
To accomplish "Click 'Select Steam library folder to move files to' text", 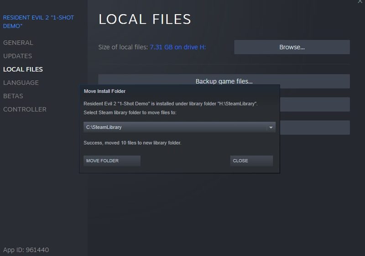I will [x=130, y=112].
